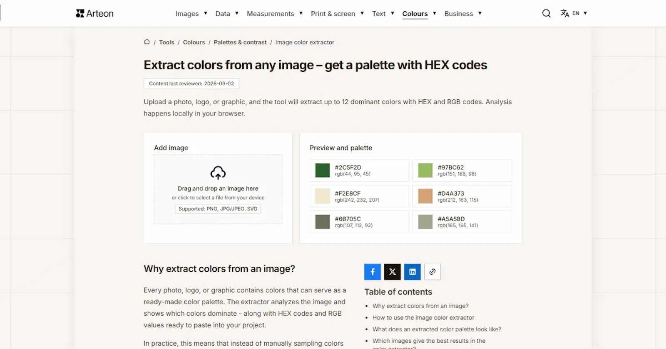Click the 'Table of contents' heading
The height and width of the screenshot is (349, 666).
tap(398, 292)
